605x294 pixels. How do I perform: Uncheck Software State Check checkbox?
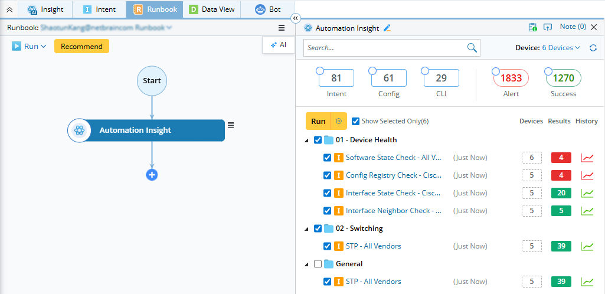(x=327, y=158)
